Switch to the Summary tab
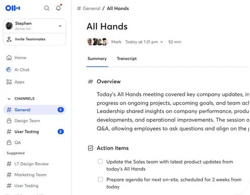 click(x=97, y=59)
